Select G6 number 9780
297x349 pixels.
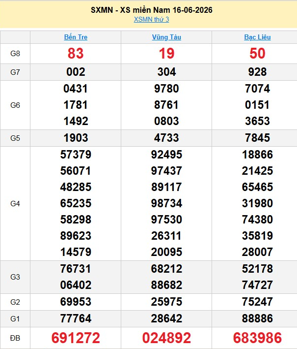[x=166, y=89]
